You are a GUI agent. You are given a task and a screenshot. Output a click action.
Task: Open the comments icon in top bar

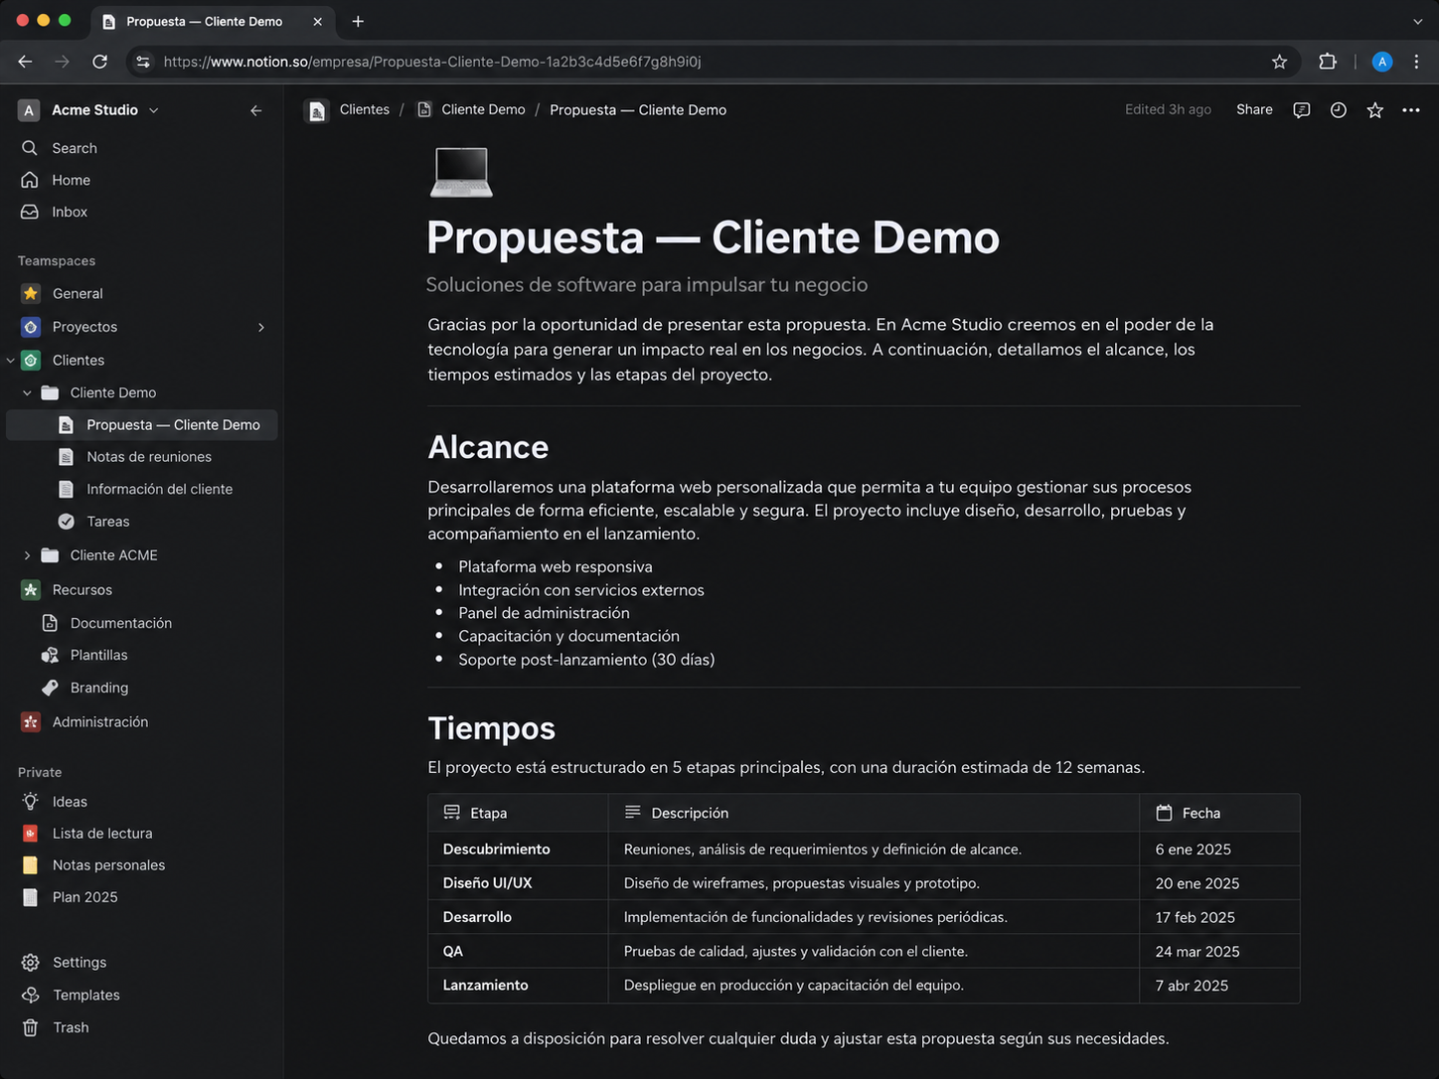1301,110
